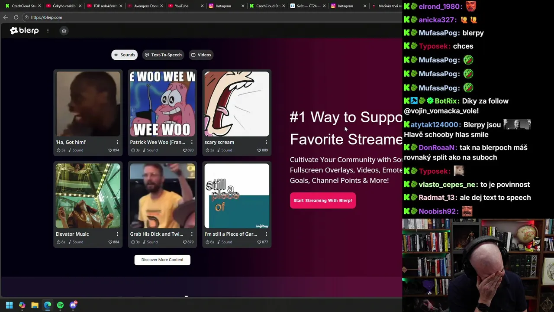This screenshot has height=312, width=554.
Task: Select the Sounds filter tab
Action: click(125, 55)
